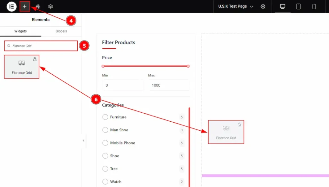Select the Tree category radio button

pos(105,169)
